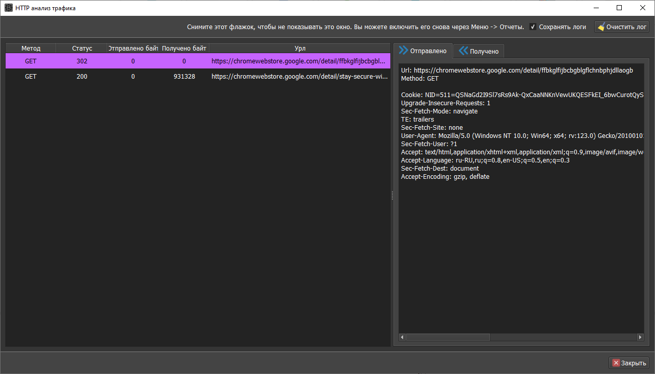The image size is (655, 374).
Task: Click the splitter handle between the panels
Action: [392, 195]
